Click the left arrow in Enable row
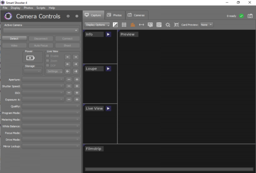 [68, 57]
